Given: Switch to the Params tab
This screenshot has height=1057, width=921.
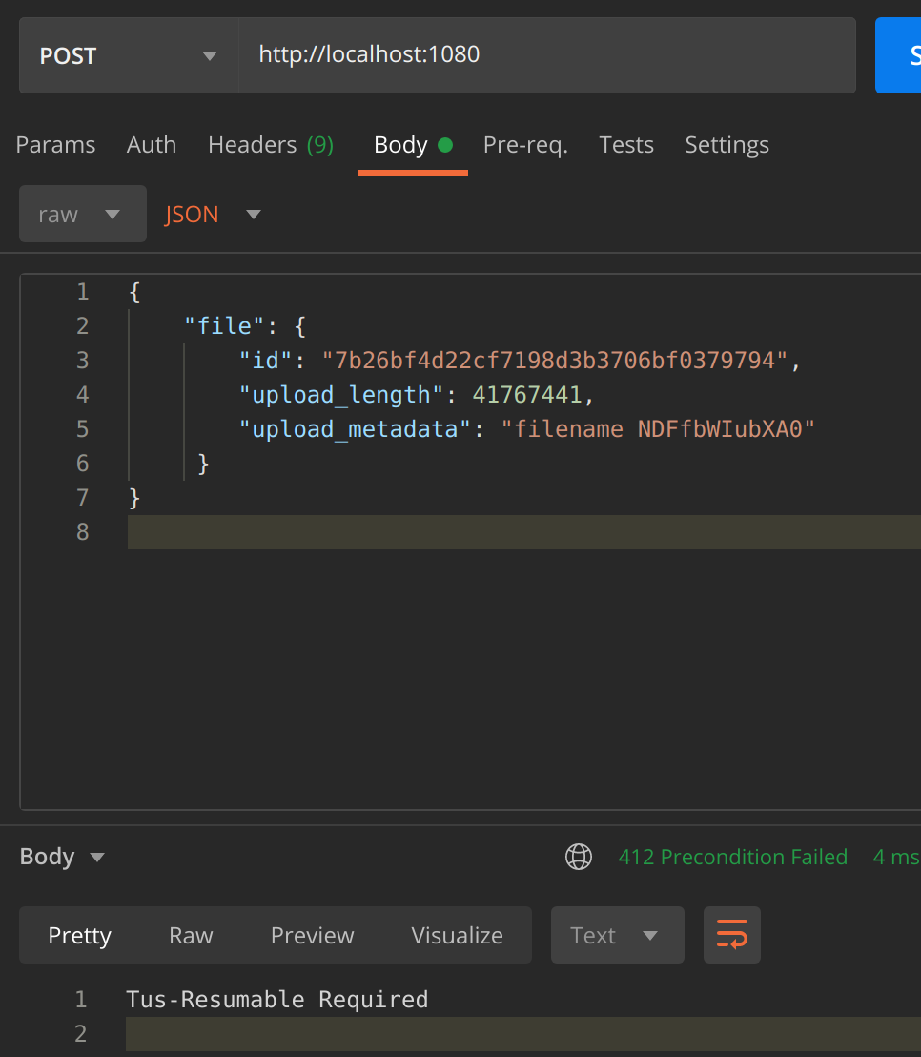Looking at the screenshot, I should pyautogui.click(x=55, y=145).
